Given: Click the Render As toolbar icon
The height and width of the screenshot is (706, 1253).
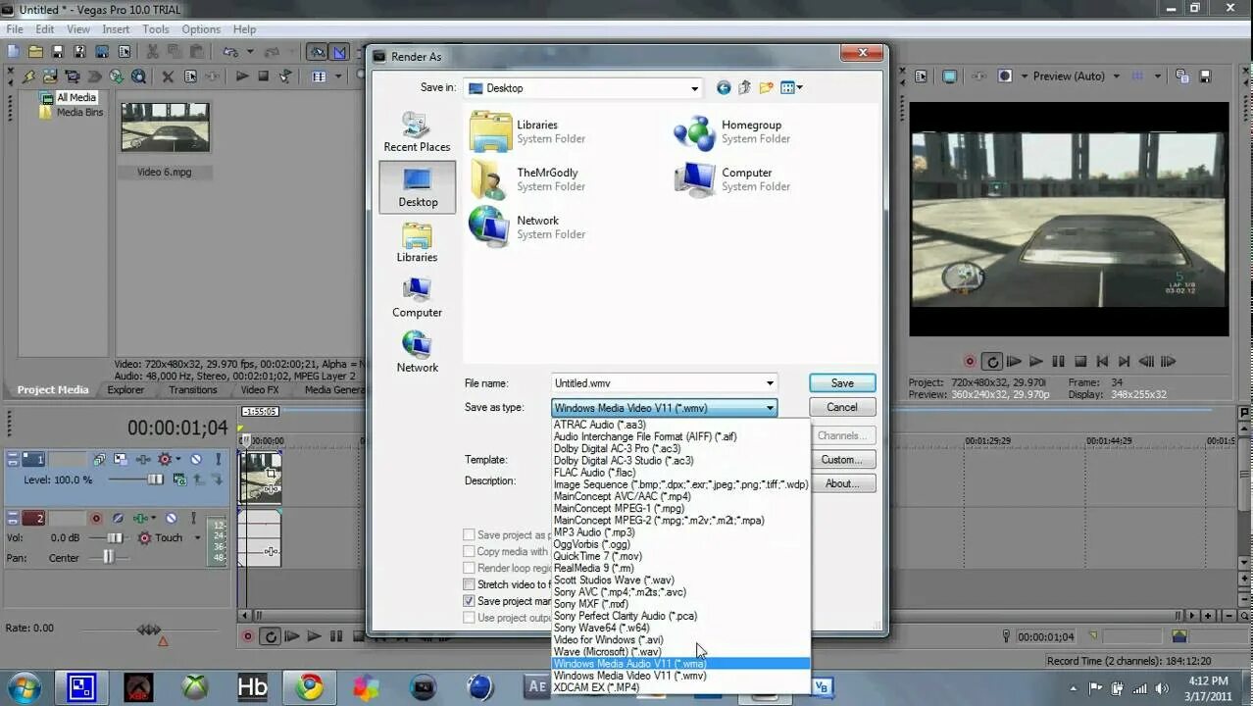Looking at the screenshot, I should [102, 52].
